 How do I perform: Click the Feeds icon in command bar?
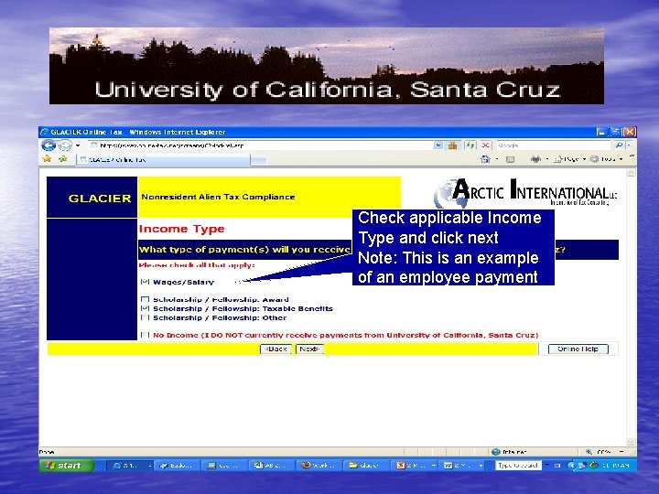point(510,159)
